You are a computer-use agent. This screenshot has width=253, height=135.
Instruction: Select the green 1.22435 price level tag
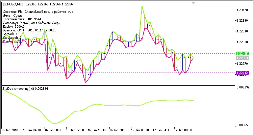(x=243, y=54)
